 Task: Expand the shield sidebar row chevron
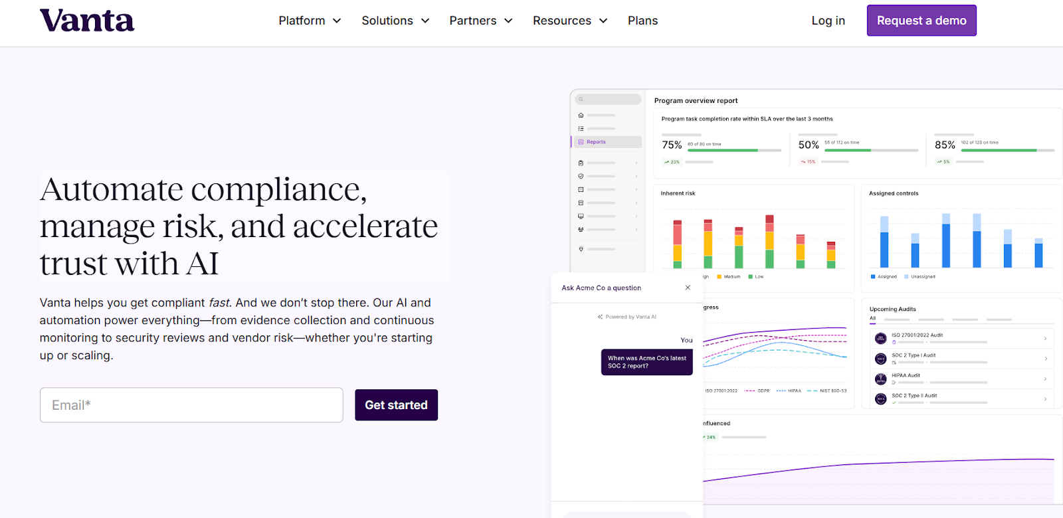pyautogui.click(x=636, y=176)
